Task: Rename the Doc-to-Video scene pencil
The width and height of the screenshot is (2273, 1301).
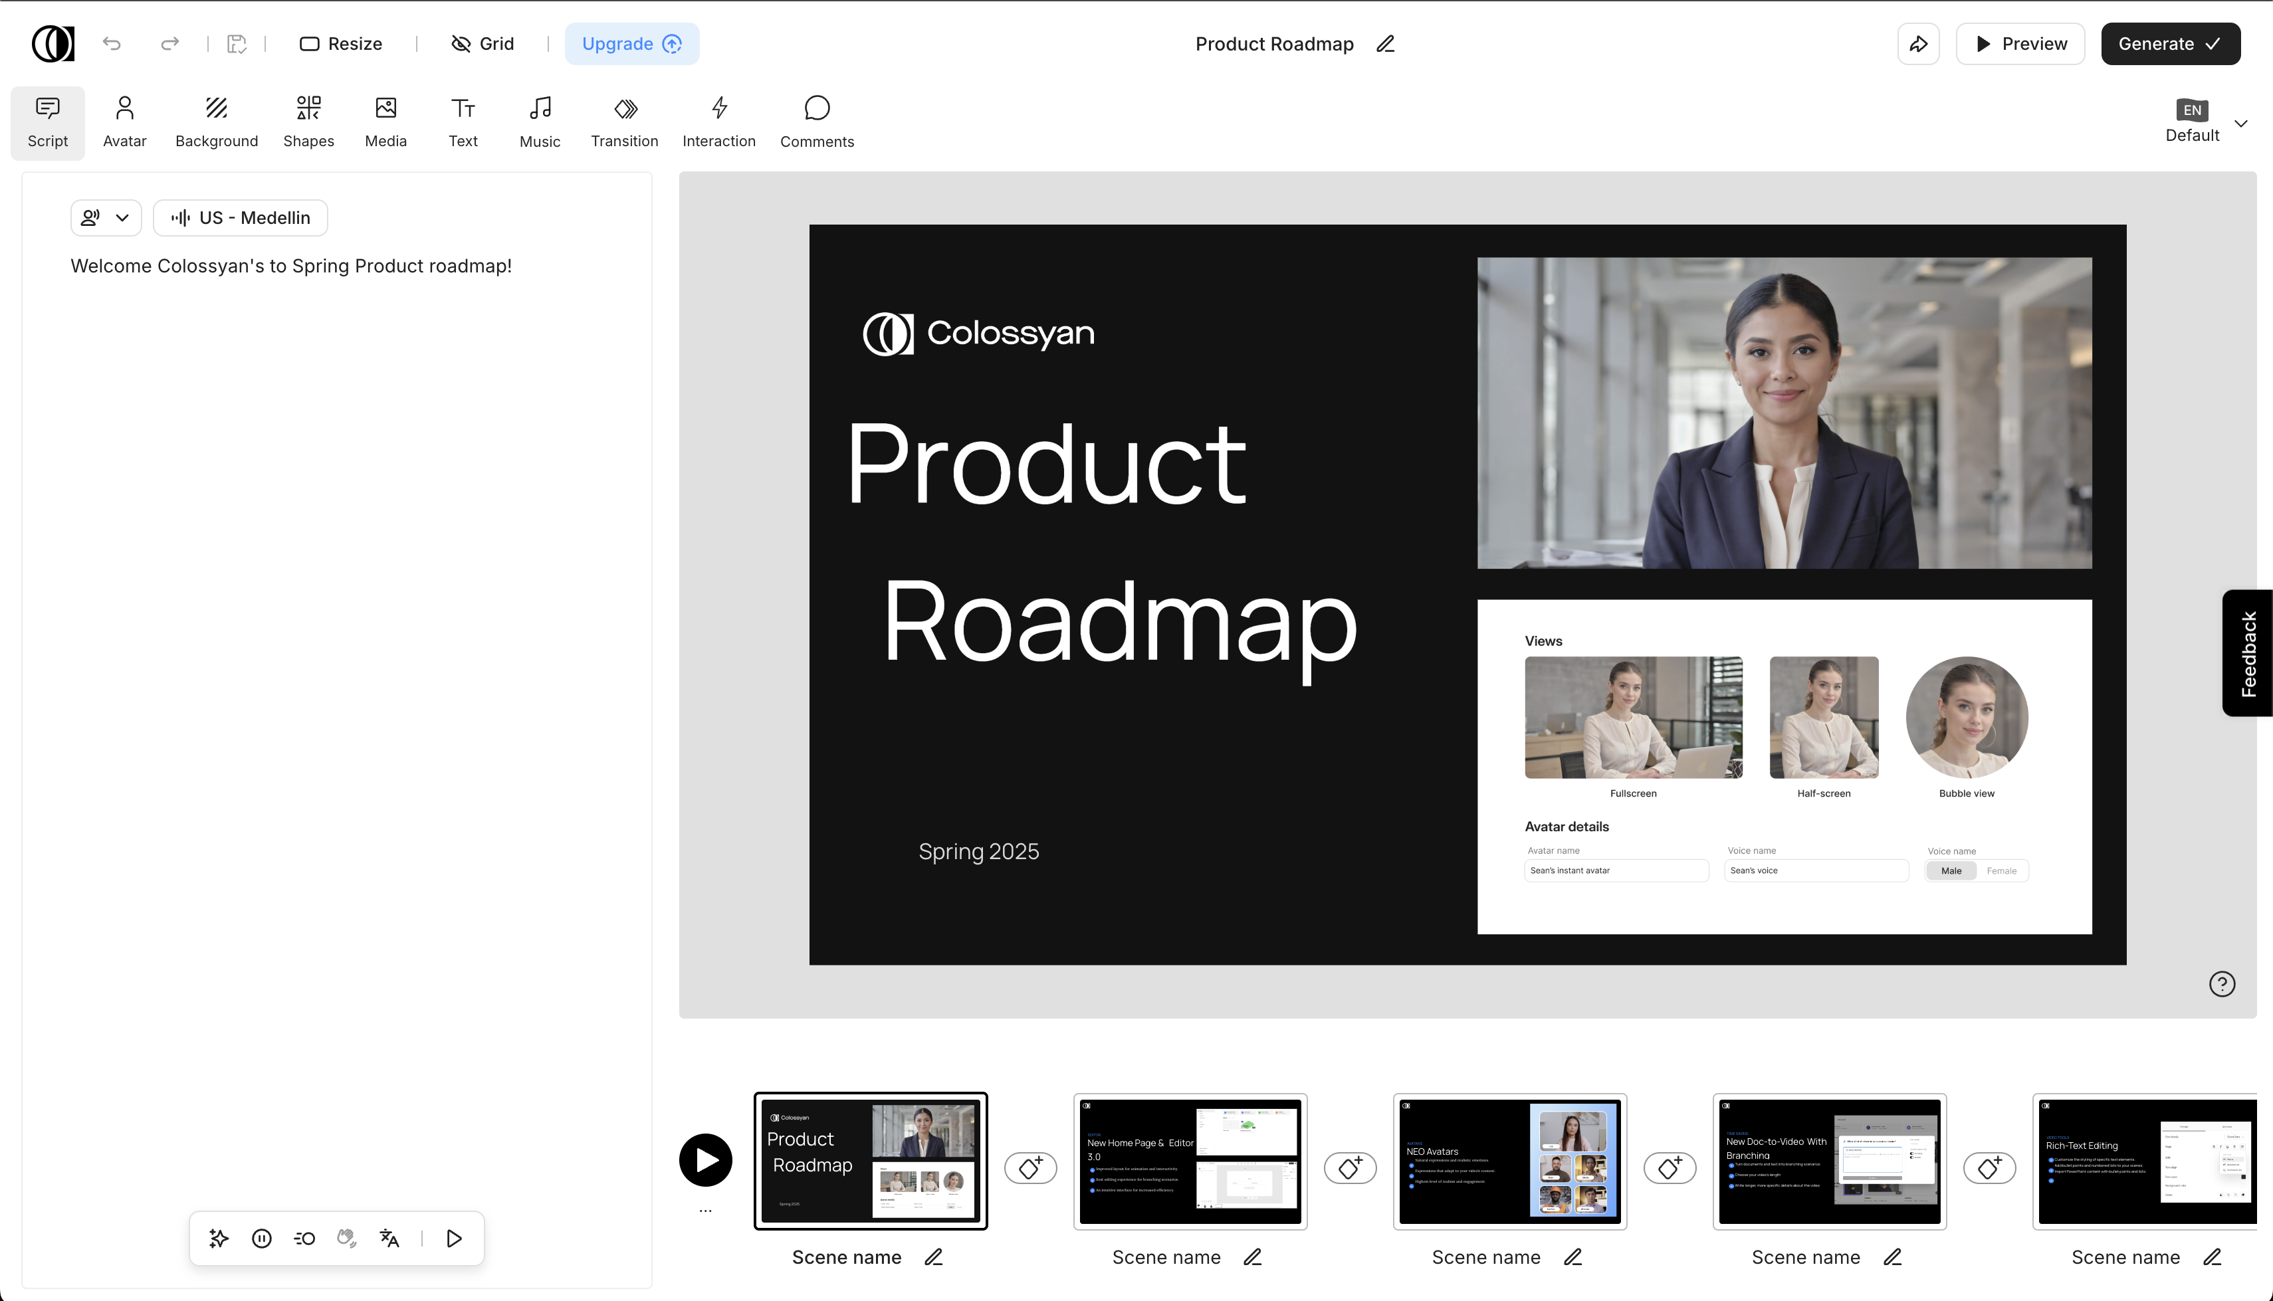Action: (x=1892, y=1256)
